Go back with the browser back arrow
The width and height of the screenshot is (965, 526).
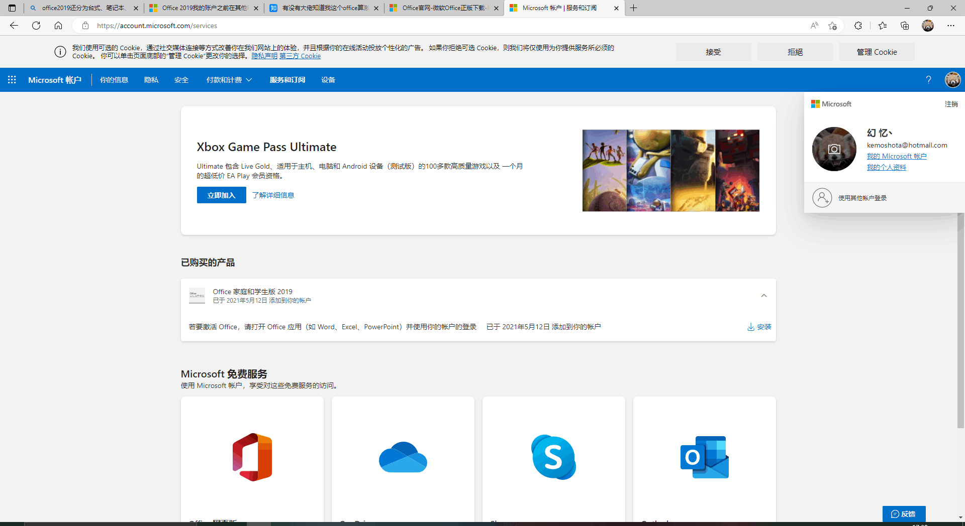(14, 26)
